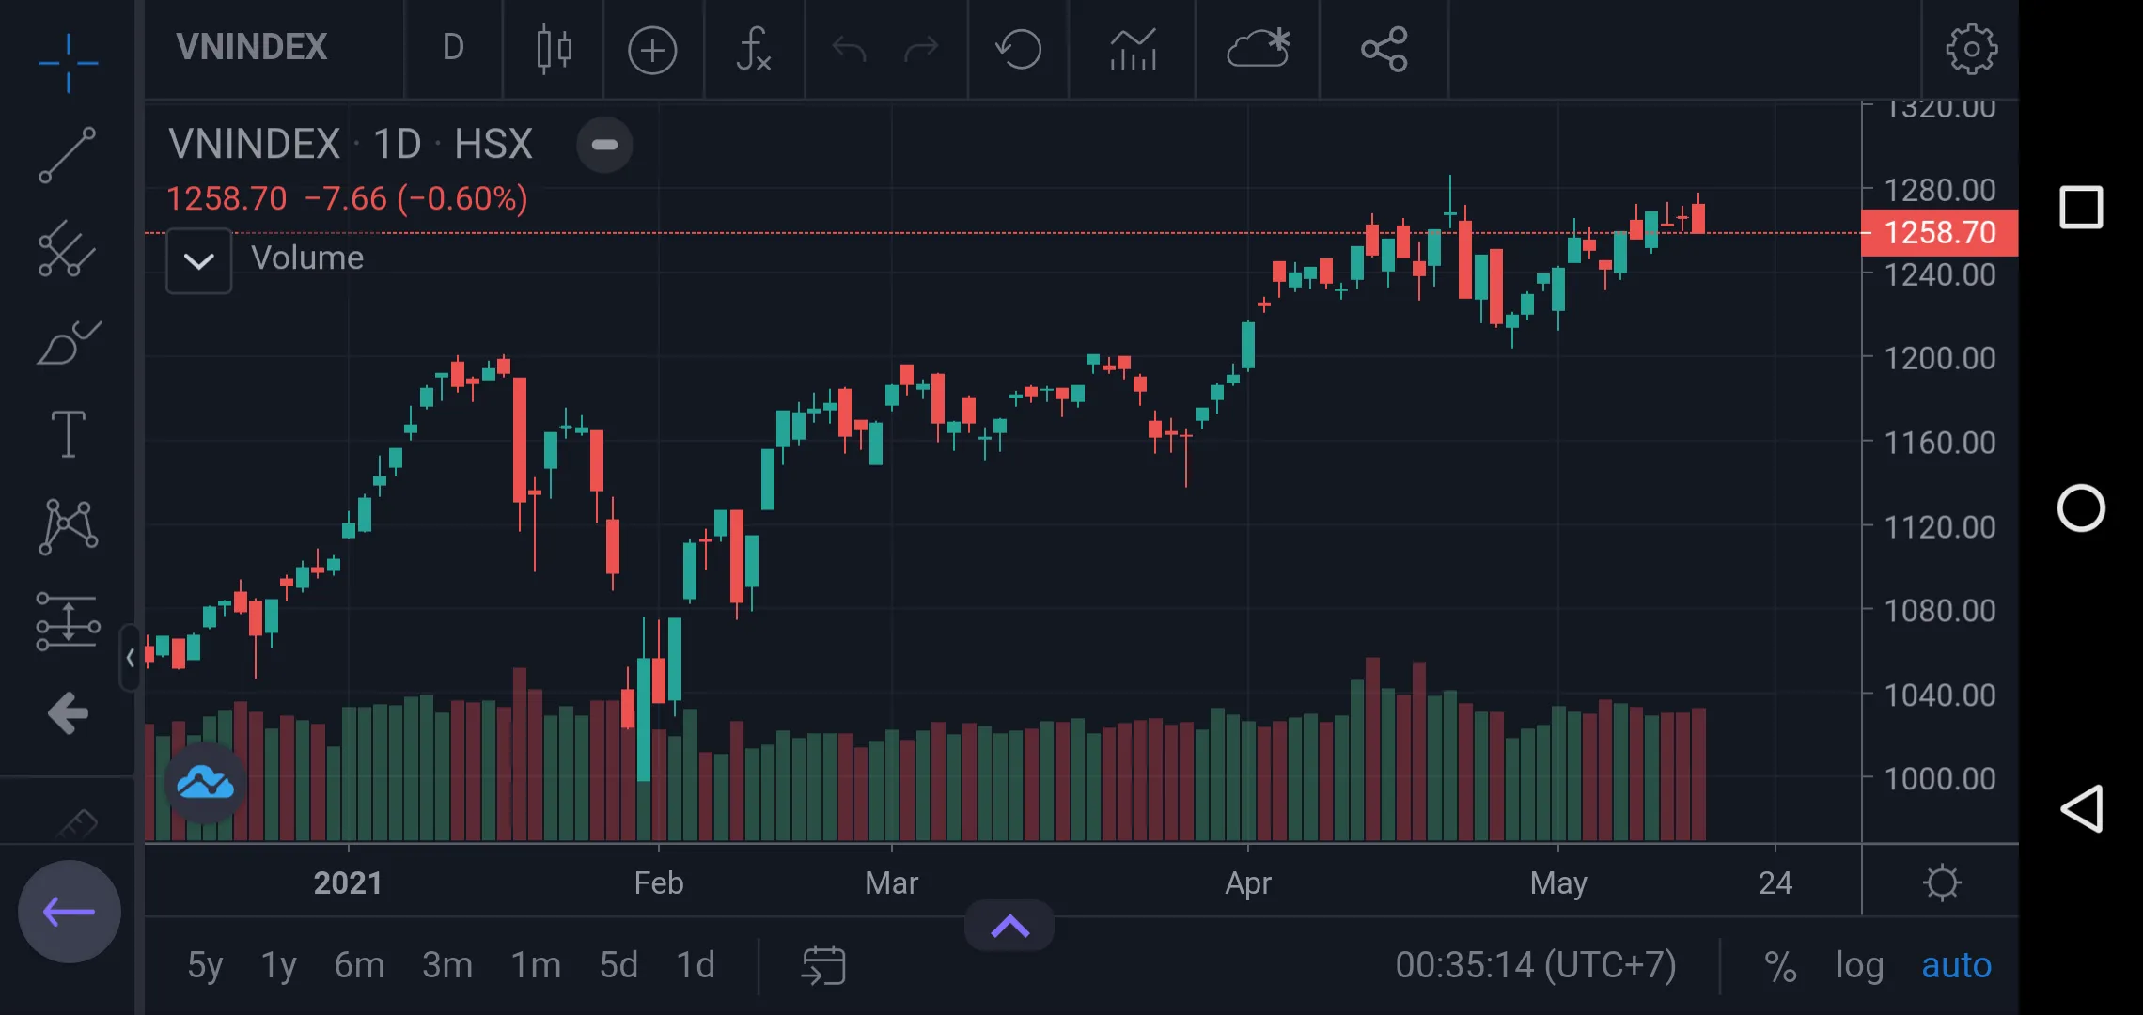Expand the Volume indicator legend

click(x=199, y=260)
